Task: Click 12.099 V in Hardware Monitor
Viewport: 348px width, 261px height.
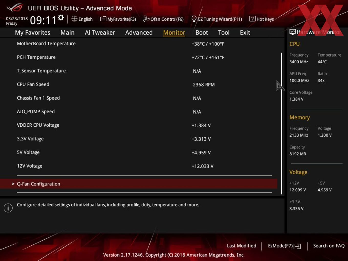Action: [x=298, y=190]
